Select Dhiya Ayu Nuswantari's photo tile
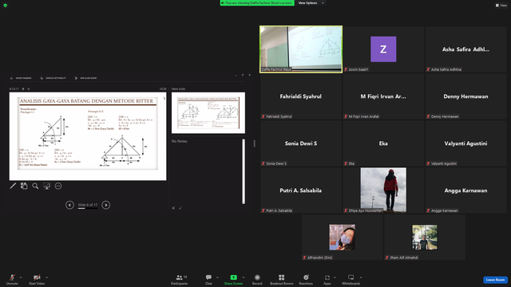Viewport: 511px width, 287px height. [x=383, y=191]
